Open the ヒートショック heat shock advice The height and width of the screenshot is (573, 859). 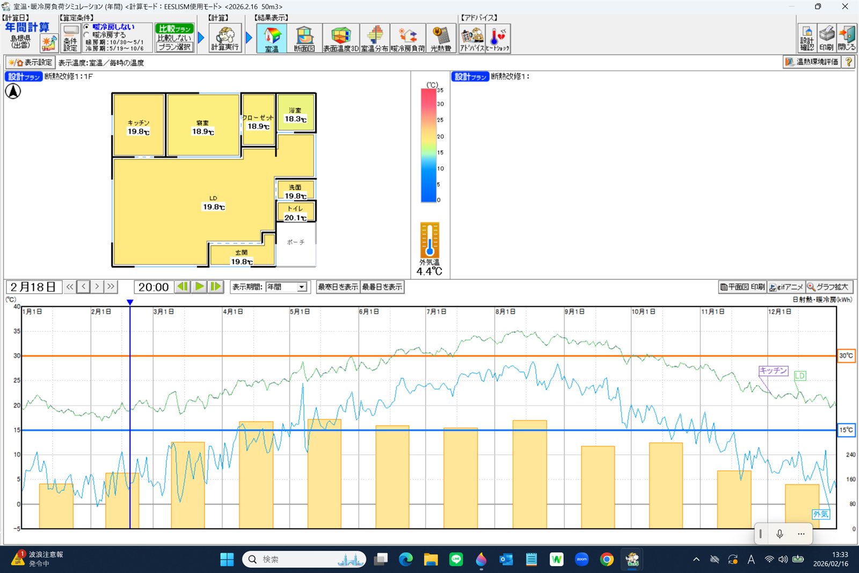point(498,38)
